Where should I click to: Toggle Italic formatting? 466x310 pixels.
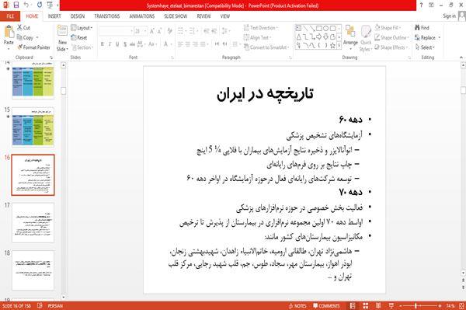(110, 44)
